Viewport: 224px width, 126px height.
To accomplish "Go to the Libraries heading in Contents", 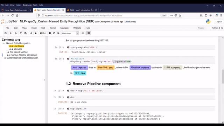I will tap(15, 49).
